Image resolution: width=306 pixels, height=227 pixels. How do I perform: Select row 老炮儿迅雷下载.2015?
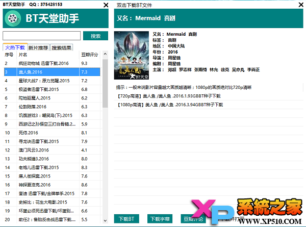click(x=53, y=167)
